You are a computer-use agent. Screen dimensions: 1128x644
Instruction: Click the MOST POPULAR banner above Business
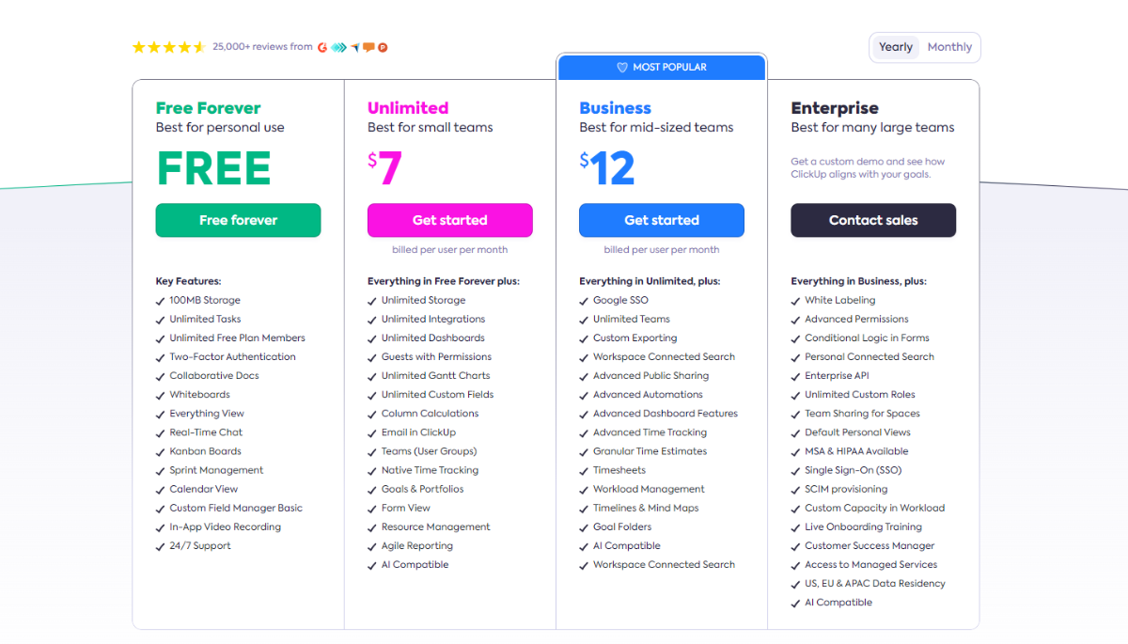click(x=661, y=67)
